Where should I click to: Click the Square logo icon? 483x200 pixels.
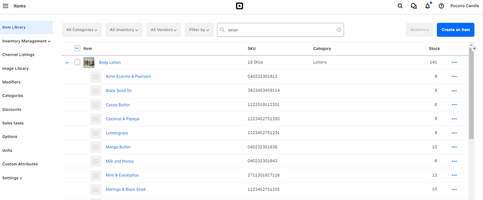click(x=239, y=6)
